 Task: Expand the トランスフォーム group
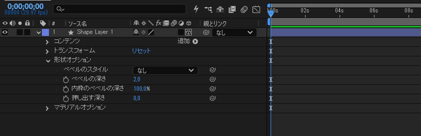47,51
